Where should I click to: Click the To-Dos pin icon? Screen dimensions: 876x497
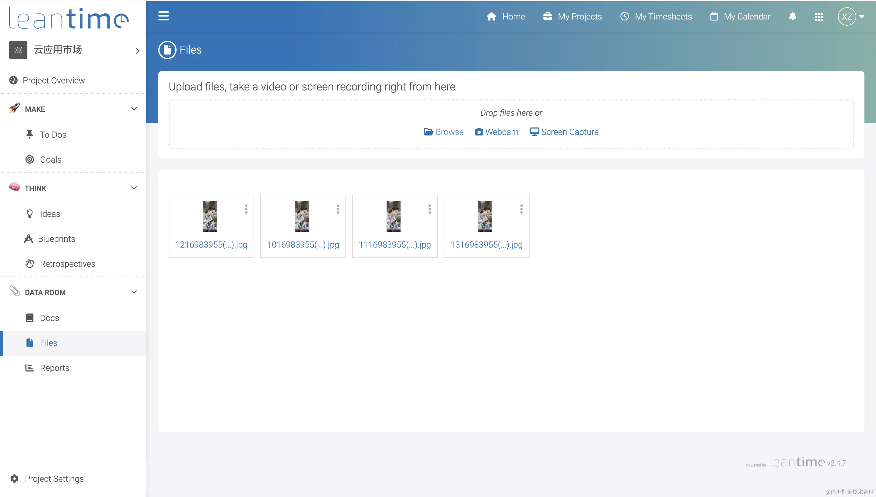[x=30, y=135]
